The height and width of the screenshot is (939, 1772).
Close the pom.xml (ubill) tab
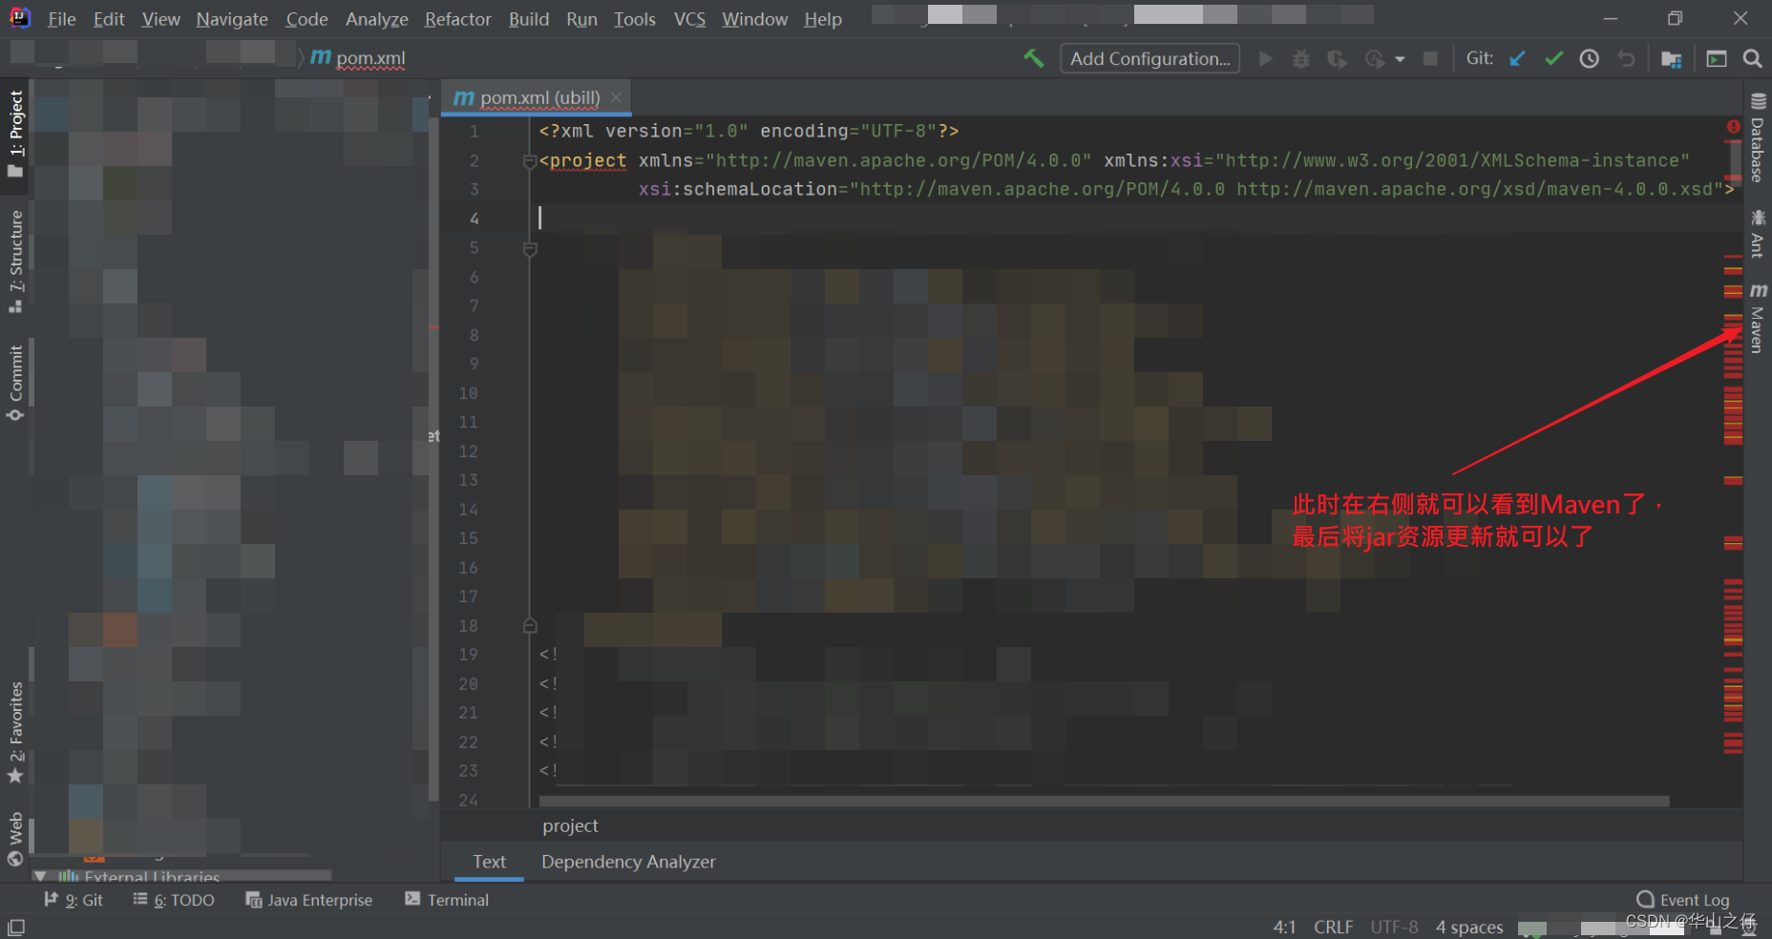pyautogui.click(x=617, y=97)
